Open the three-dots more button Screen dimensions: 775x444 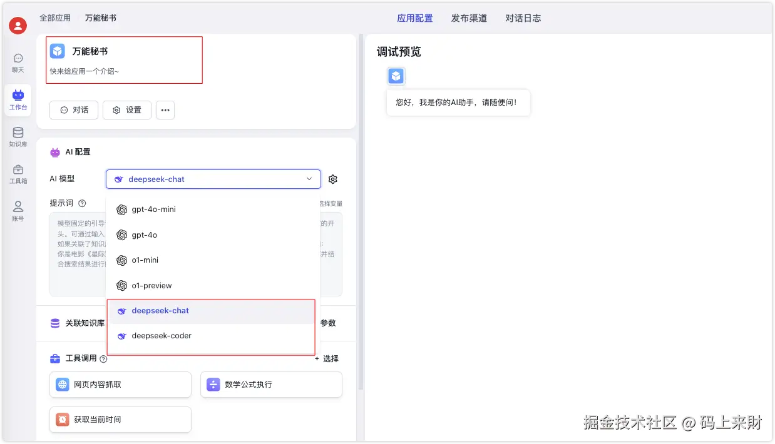click(x=165, y=110)
